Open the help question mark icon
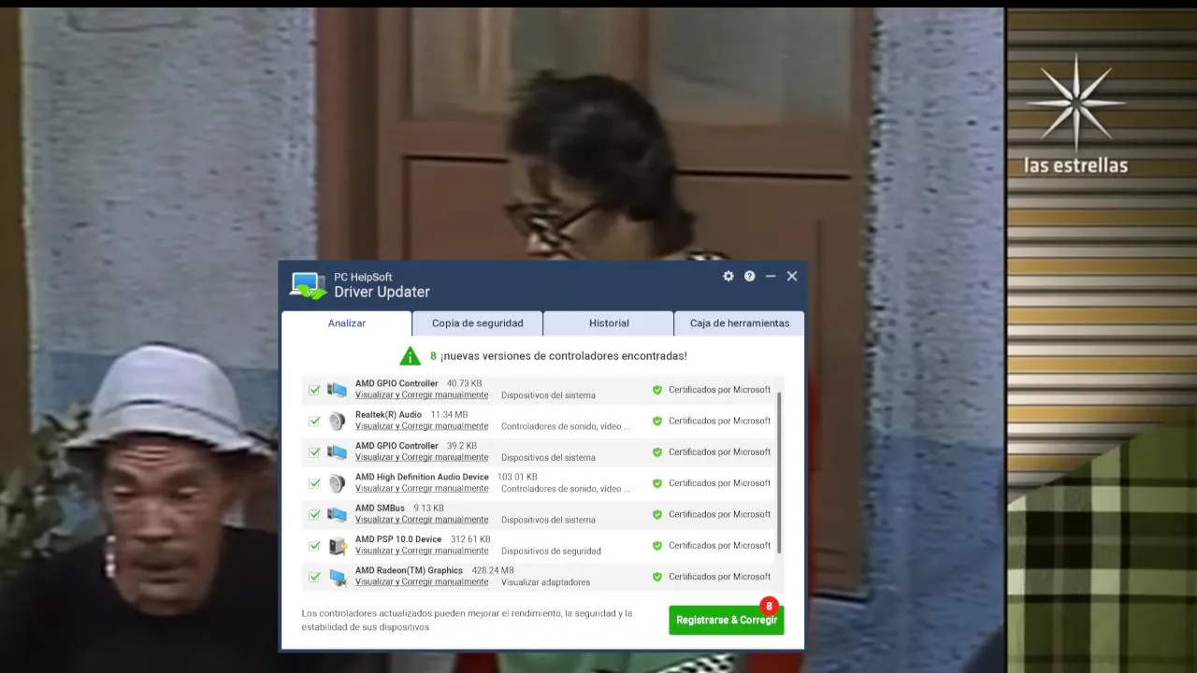Screen dimensions: 1197x673 pyautogui.click(x=749, y=276)
